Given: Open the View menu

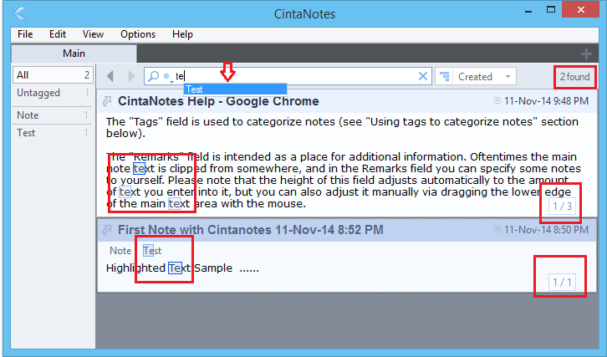Looking at the screenshot, I should click(93, 34).
